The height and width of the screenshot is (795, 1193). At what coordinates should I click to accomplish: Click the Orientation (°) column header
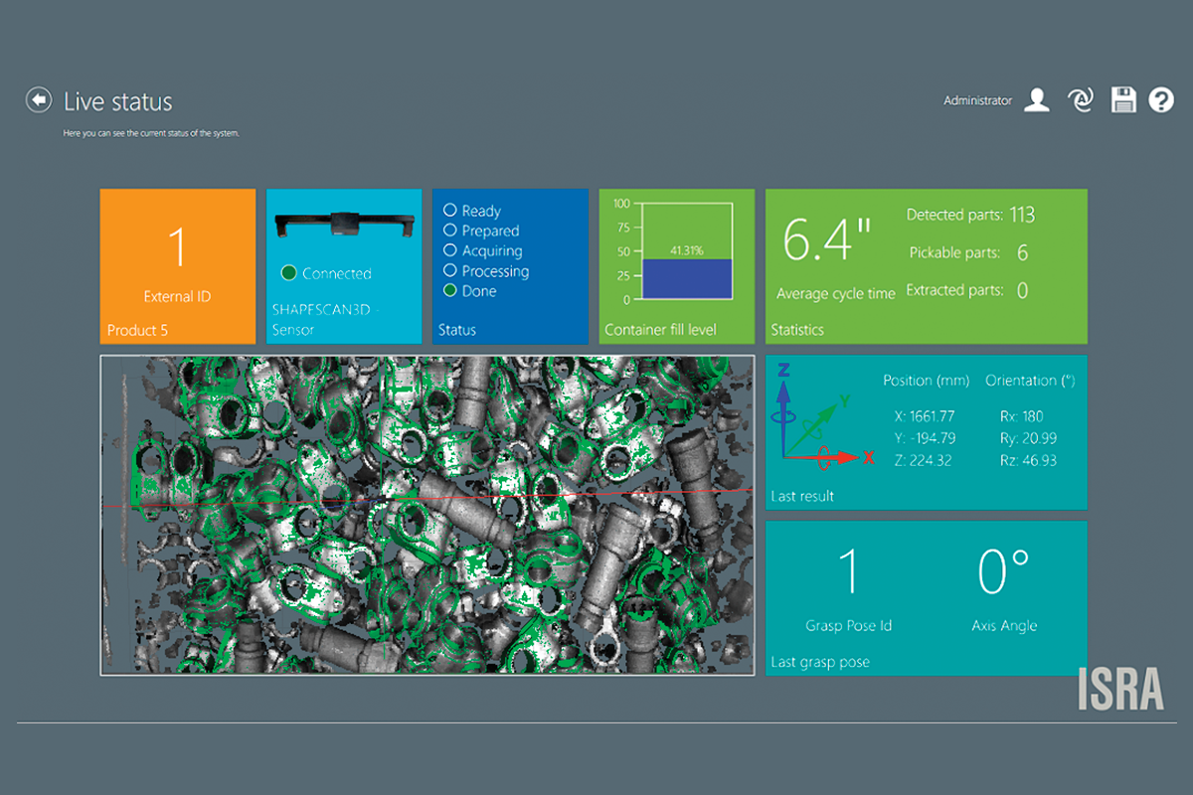point(1030,381)
